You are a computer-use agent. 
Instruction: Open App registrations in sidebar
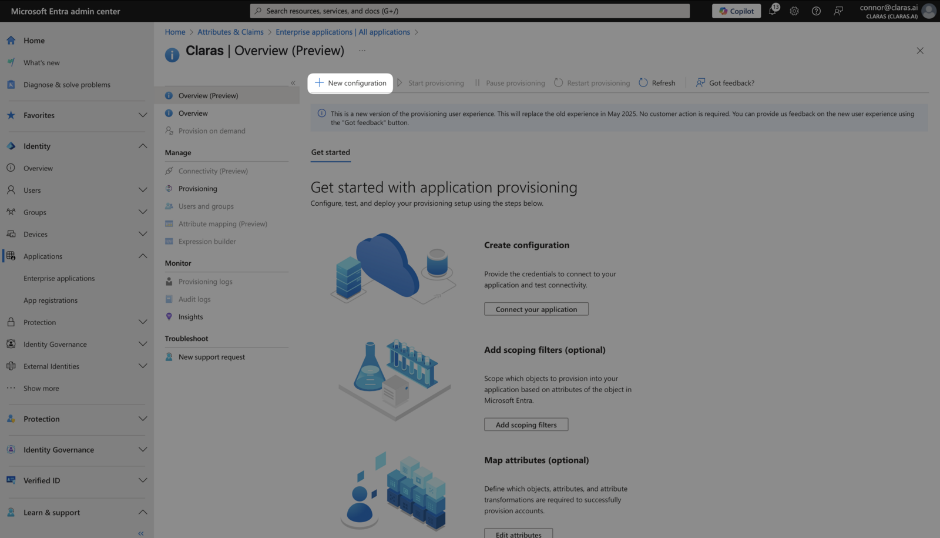click(51, 300)
